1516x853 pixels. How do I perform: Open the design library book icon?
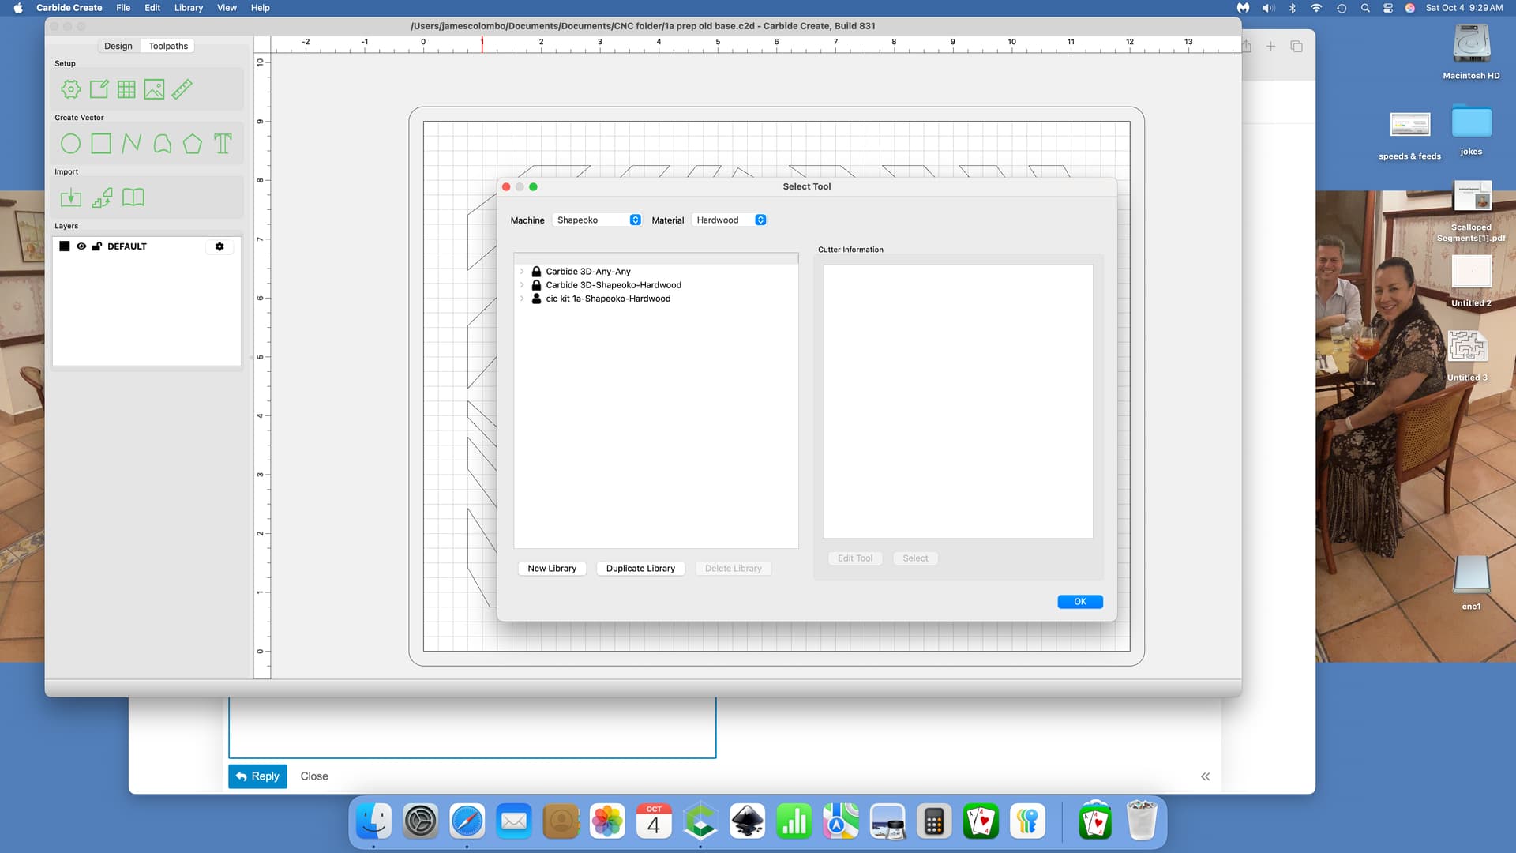[133, 197]
